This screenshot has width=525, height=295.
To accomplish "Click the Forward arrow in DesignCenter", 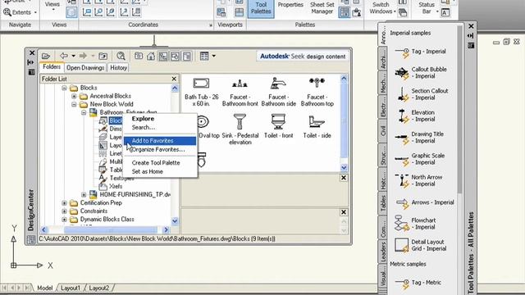I will point(83,56).
